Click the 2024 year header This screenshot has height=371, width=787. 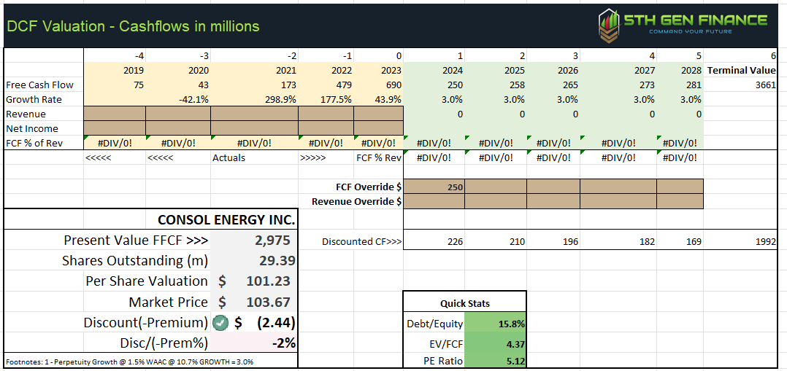tap(453, 70)
